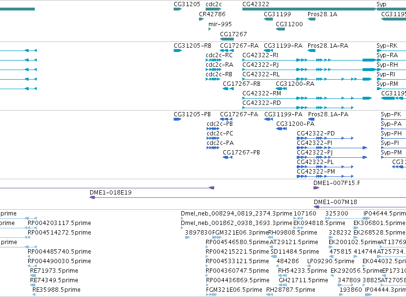Select the CG31200 gene label
Screen dimensions: 406x297
point(289,24)
